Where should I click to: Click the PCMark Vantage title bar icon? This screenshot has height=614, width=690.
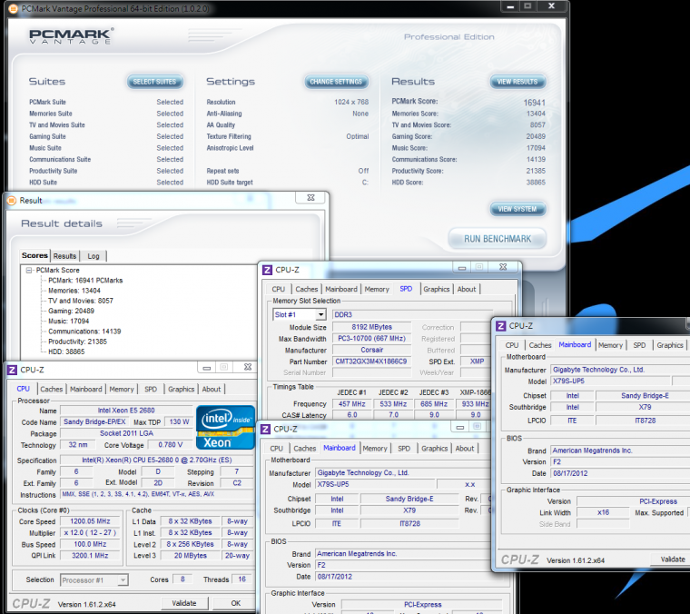(14, 6)
